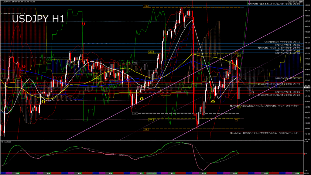This screenshot has height=175, width=311.
Task: Select the YDL level label
Action: click(x=151, y=119)
